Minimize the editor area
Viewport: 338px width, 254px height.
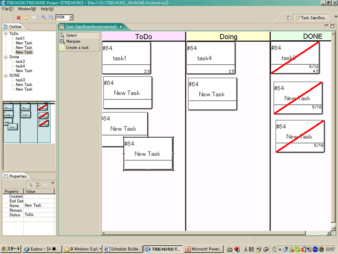(x=326, y=26)
